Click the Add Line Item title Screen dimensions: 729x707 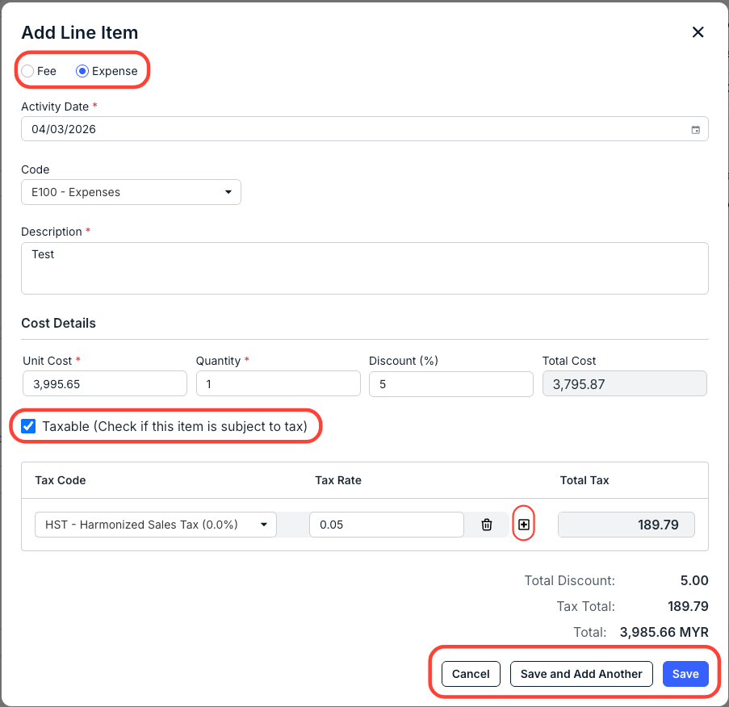coord(80,32)
